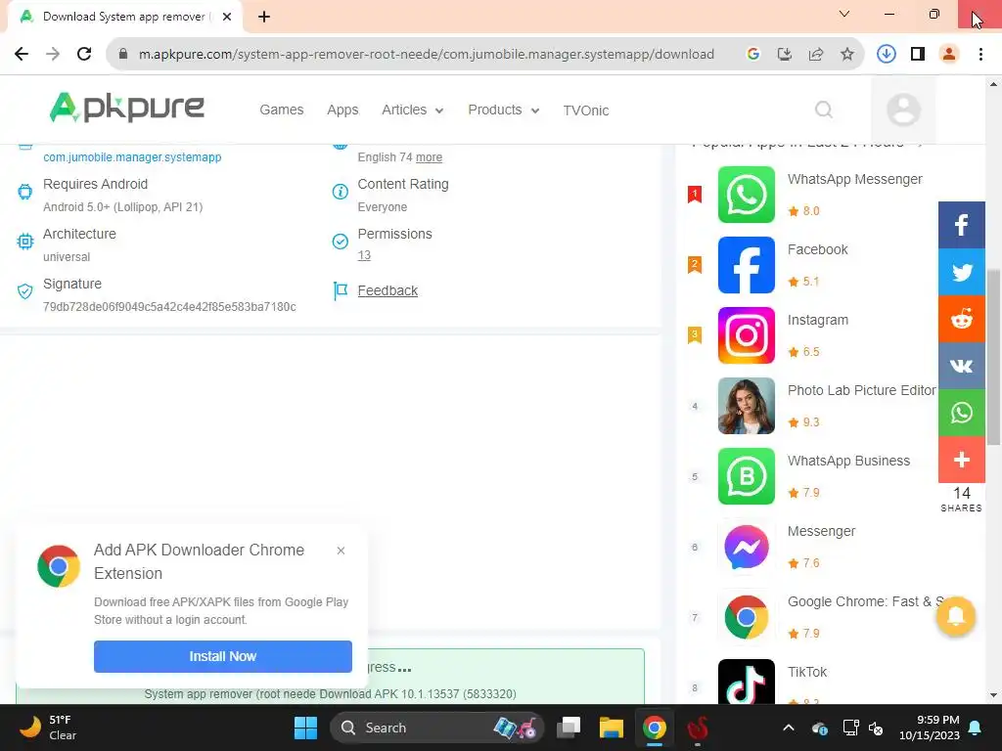Open the 13 permissions link
This screenshot has height=751, width=1002.
click(x=364, y=255)
